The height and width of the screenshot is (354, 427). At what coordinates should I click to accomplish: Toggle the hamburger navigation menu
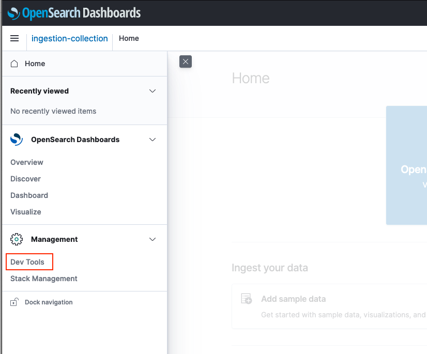[14, 38]
